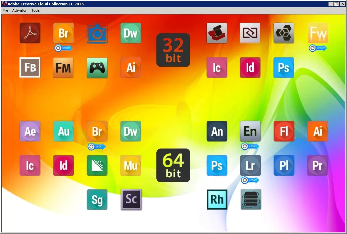Open the Fireworks (Fw) icon

318,33
